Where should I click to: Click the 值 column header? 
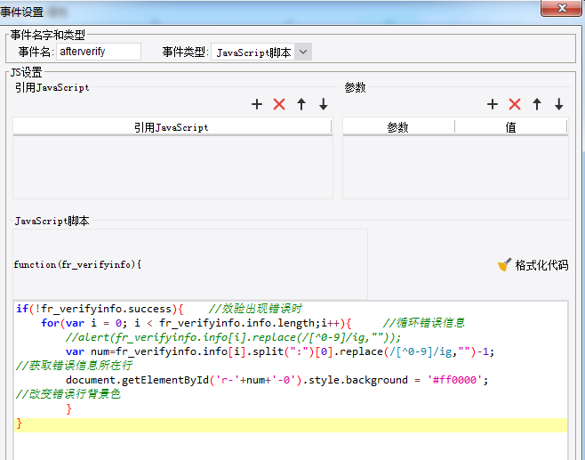[510, 127]
